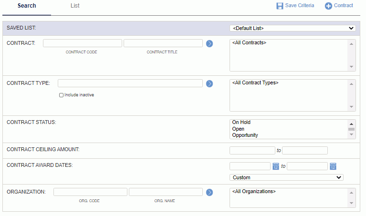The height and width of the screenshot is (216, 366).
Task: Click the arrow button next to Org. Name
Action: 209,193
